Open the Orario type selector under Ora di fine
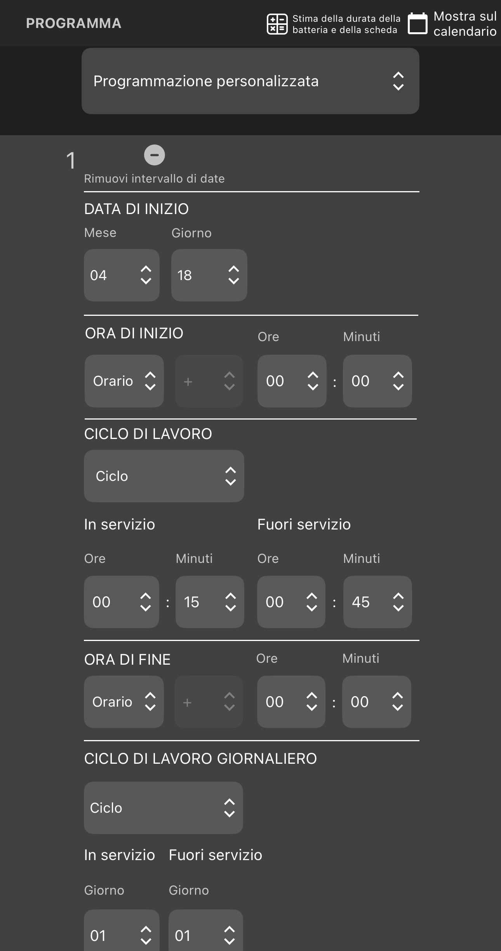 [x=124, y=702]
